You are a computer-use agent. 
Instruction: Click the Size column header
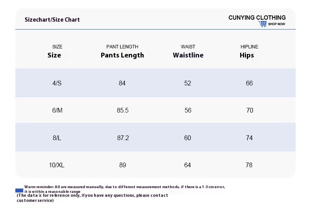54,55
